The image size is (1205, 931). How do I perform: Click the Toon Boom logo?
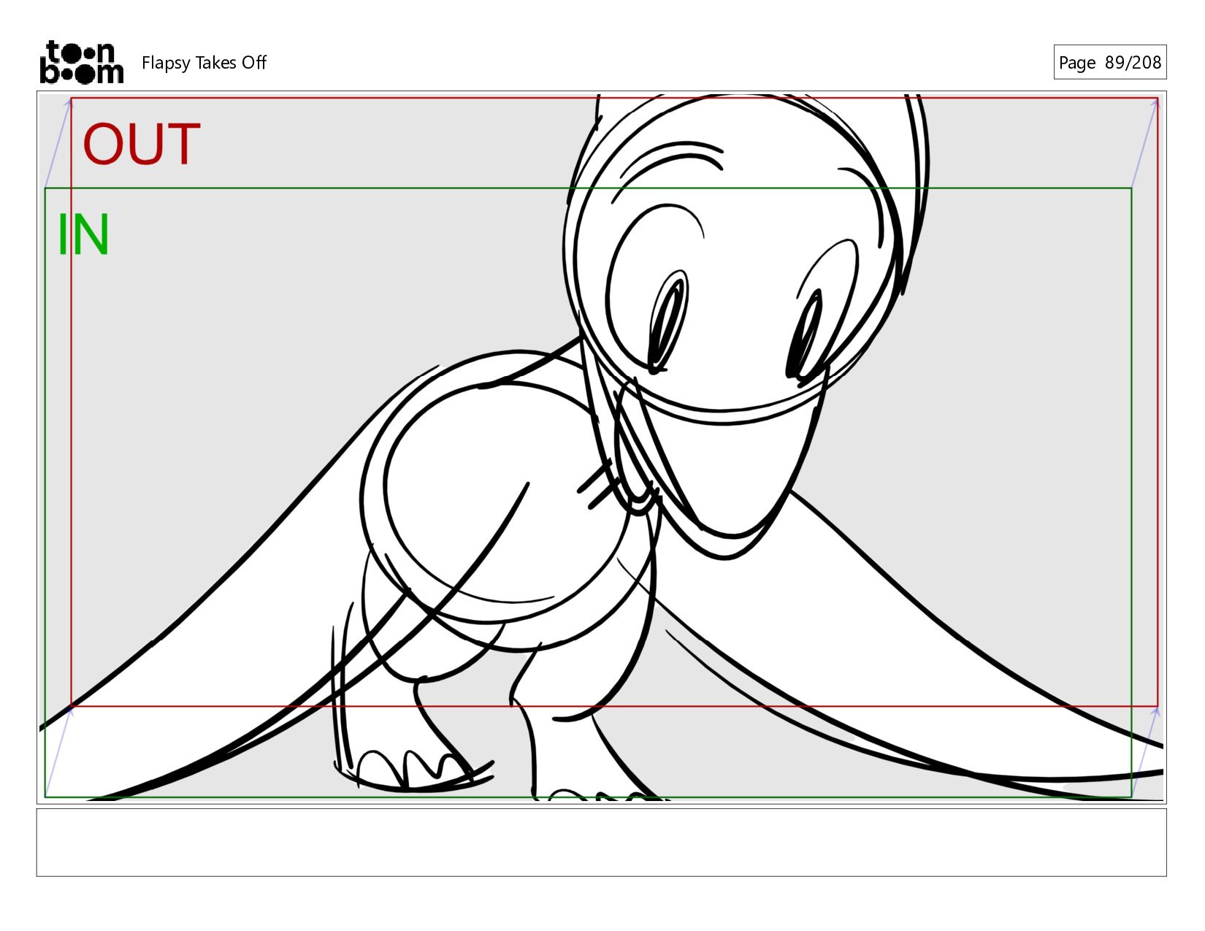click(x=81, y=62)
